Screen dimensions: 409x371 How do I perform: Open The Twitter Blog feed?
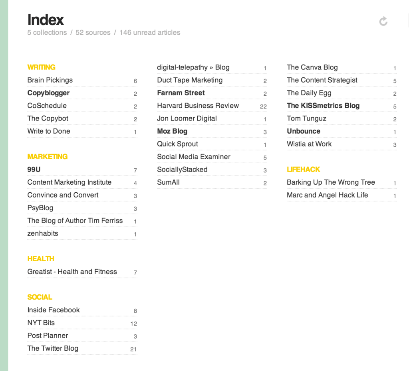click(x=53, y=348)
